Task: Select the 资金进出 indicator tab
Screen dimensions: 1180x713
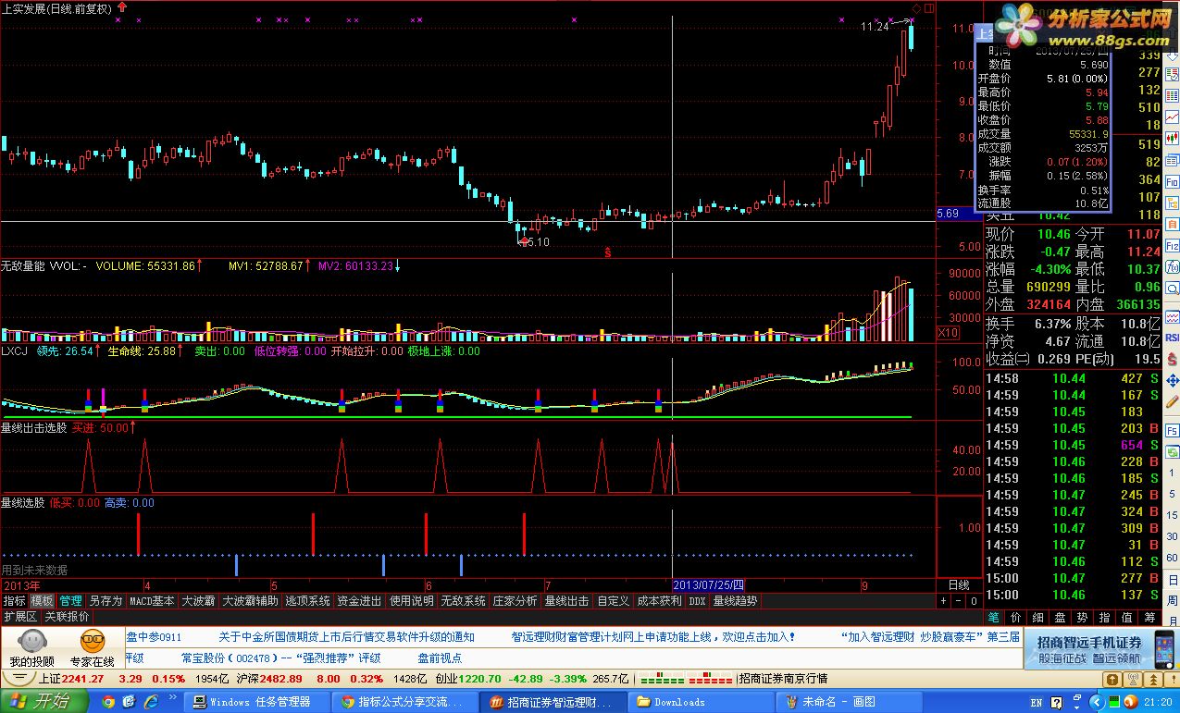Action: point(359,601)
